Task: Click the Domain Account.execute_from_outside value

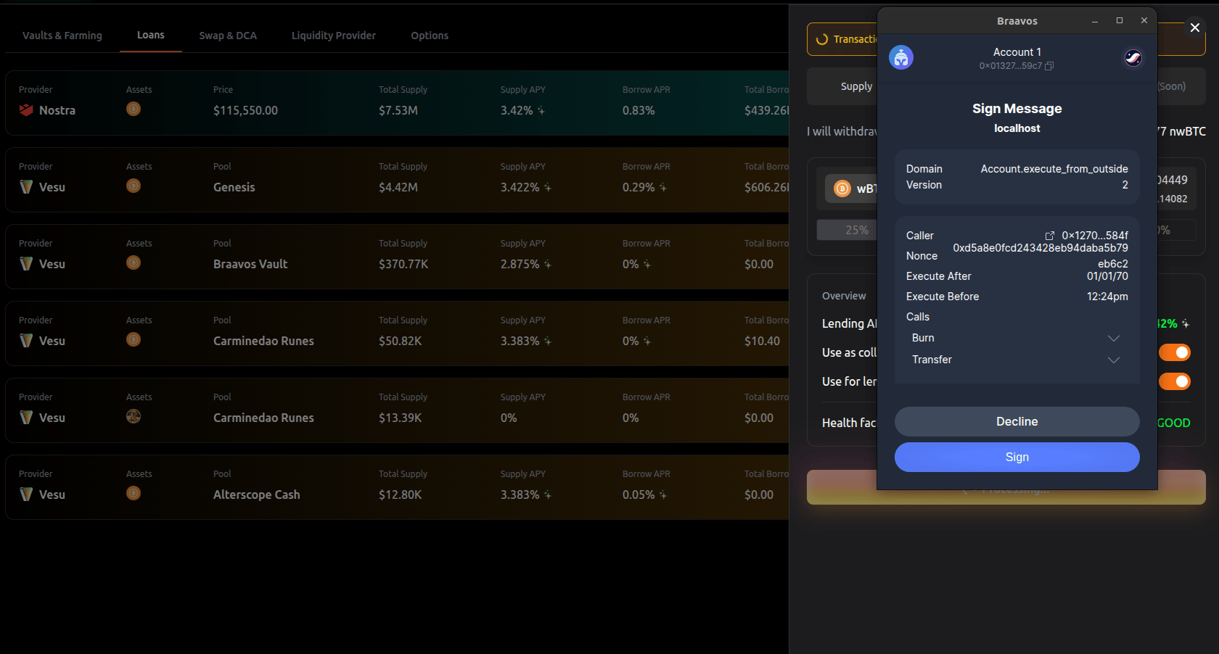Action: [x=1054, y=169]
